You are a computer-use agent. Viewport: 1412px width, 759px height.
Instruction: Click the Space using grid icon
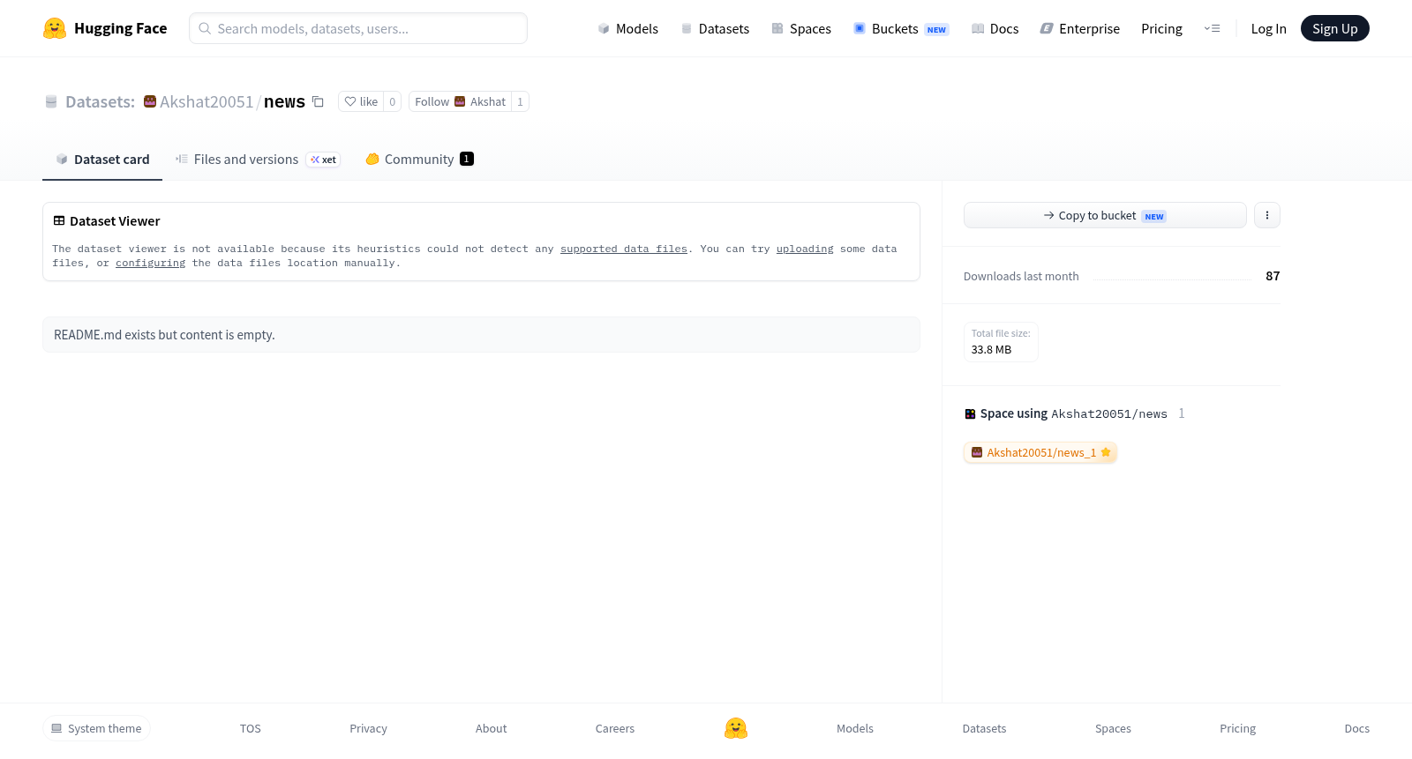[970, 413]
